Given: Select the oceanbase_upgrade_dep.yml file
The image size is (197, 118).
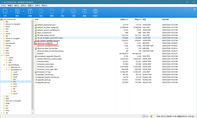Looking at the screenshot, I should 49,56.
